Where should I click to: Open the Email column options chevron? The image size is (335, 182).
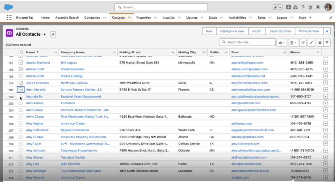tap(285, 53)
